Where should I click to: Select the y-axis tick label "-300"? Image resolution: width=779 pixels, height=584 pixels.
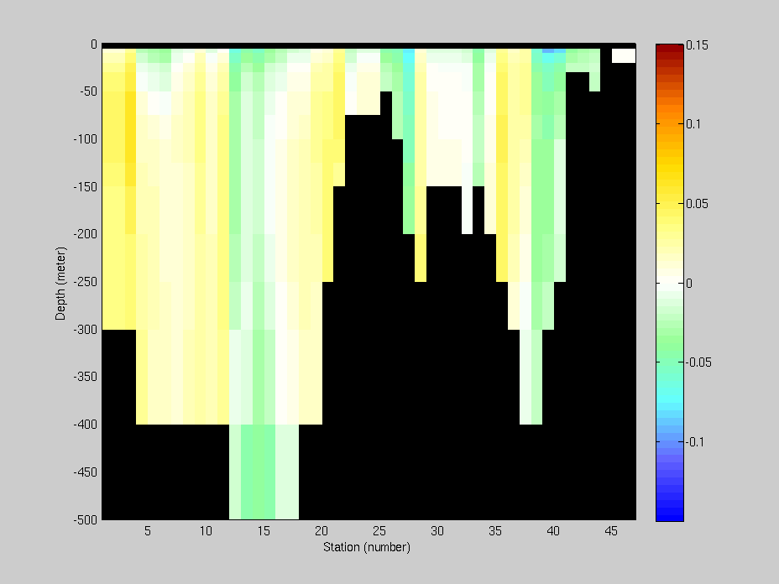[86, 330]
